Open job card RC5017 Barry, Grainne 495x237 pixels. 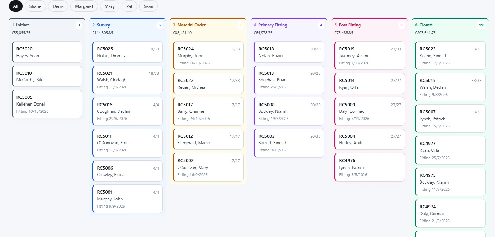coord(208,111)
